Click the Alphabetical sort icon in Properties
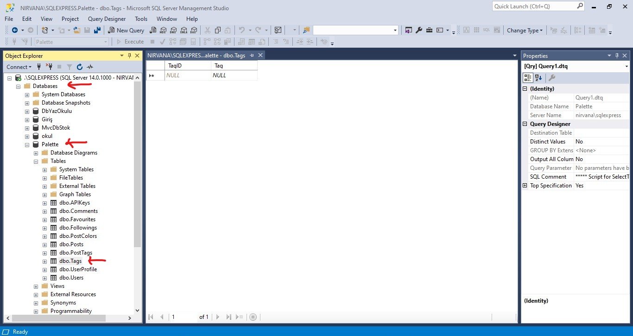This screenshot has width=633, height=336. 538,78
